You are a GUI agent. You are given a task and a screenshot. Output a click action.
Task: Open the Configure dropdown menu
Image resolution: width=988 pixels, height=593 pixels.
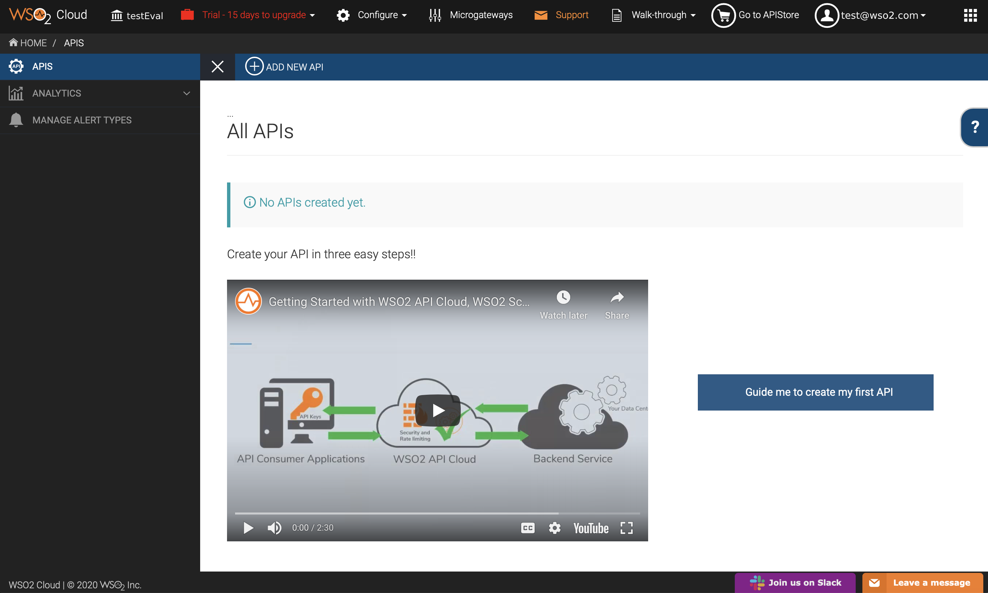(x=382, y=15)
